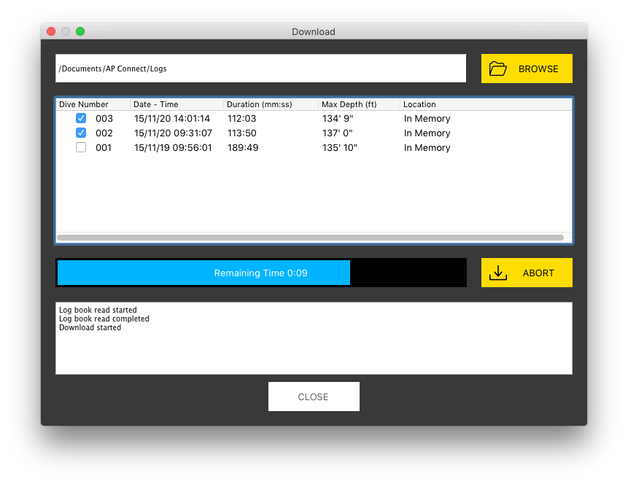Select the dive 003 row date 14:01:14
628x484 pixels.
tap(172, 119)
